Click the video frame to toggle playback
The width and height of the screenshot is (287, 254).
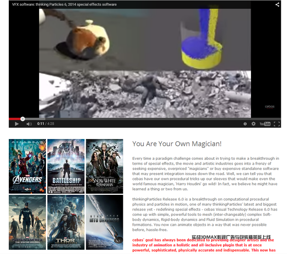pyautogui.click(x=145, y=63)
